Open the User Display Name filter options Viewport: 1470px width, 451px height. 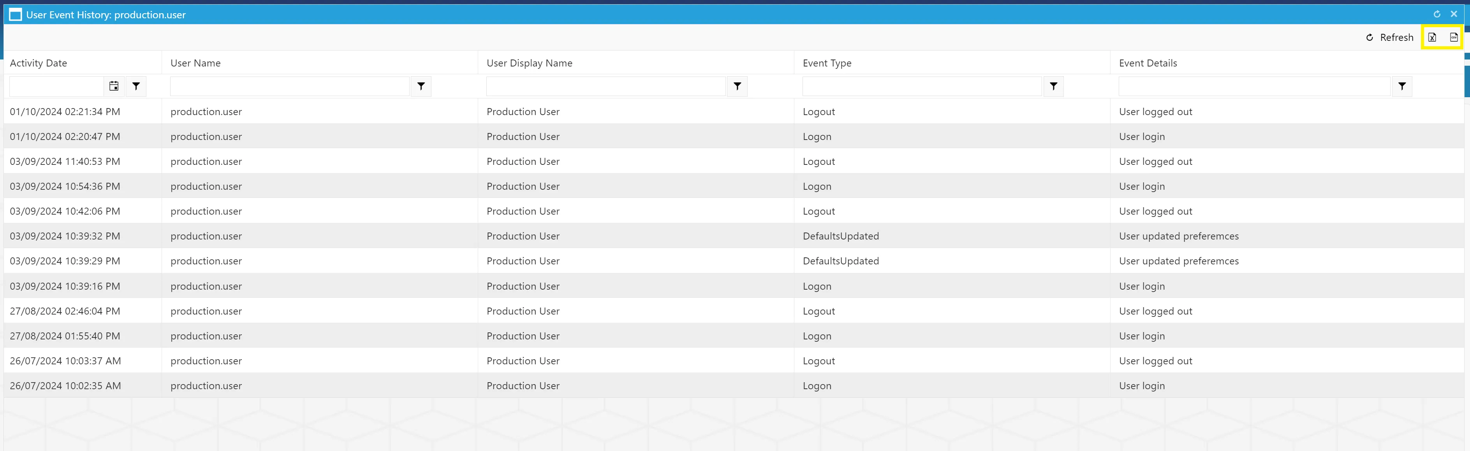737,86
